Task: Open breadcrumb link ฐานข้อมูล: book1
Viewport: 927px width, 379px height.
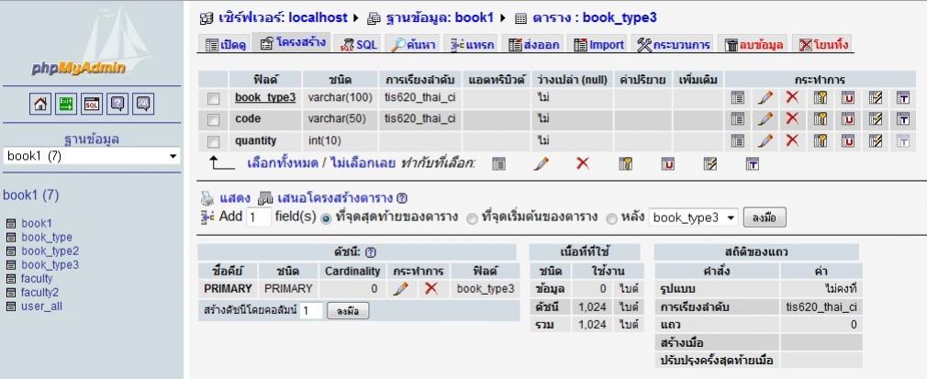Action: coord(440,17)
